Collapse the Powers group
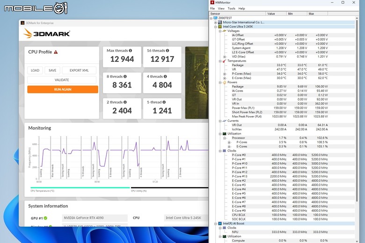Viewport: 365px width, 243px height. tap(220, 82)
